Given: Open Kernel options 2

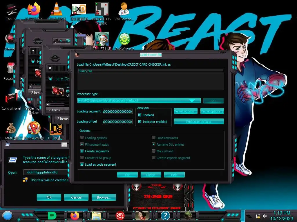Looking at the screenshot, I should (x=212, y=111).
